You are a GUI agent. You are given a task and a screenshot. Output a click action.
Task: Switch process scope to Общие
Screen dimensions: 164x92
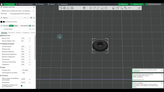[11, 26]
